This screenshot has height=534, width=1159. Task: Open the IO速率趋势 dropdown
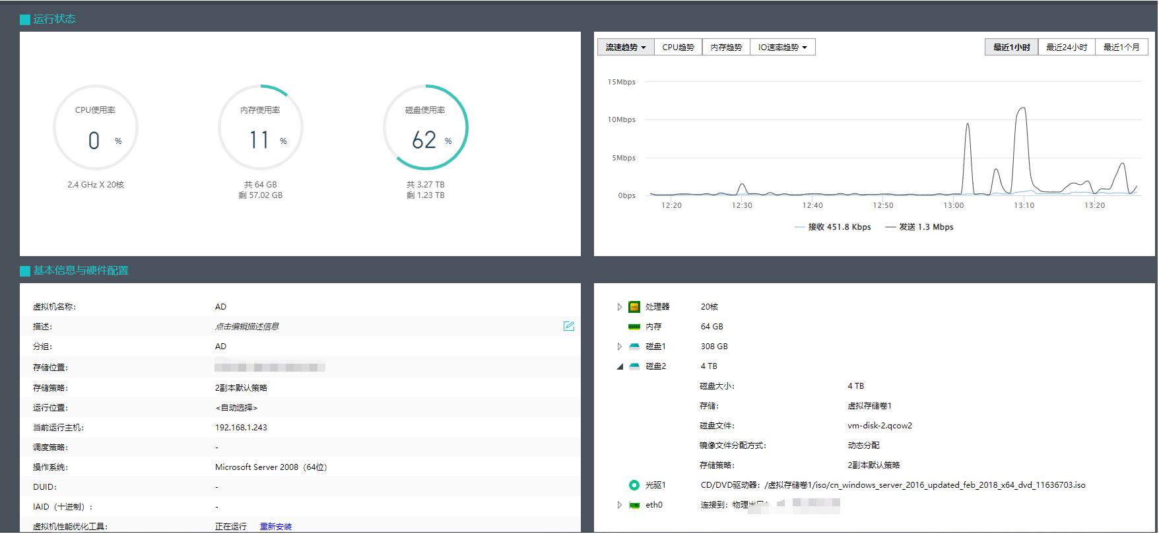782,48
